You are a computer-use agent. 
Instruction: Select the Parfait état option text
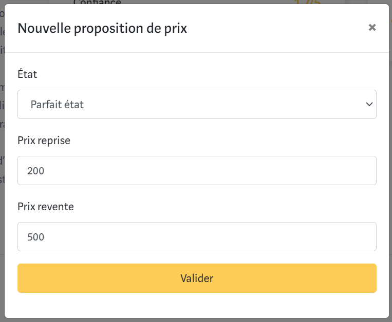coord(57,105)
